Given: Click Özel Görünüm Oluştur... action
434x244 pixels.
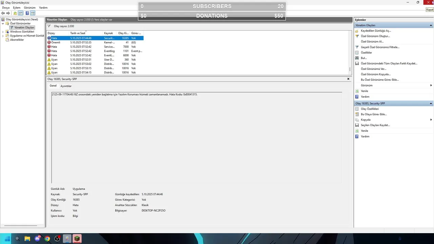Looking at the screenshot, I should click(x=375, y=36).
